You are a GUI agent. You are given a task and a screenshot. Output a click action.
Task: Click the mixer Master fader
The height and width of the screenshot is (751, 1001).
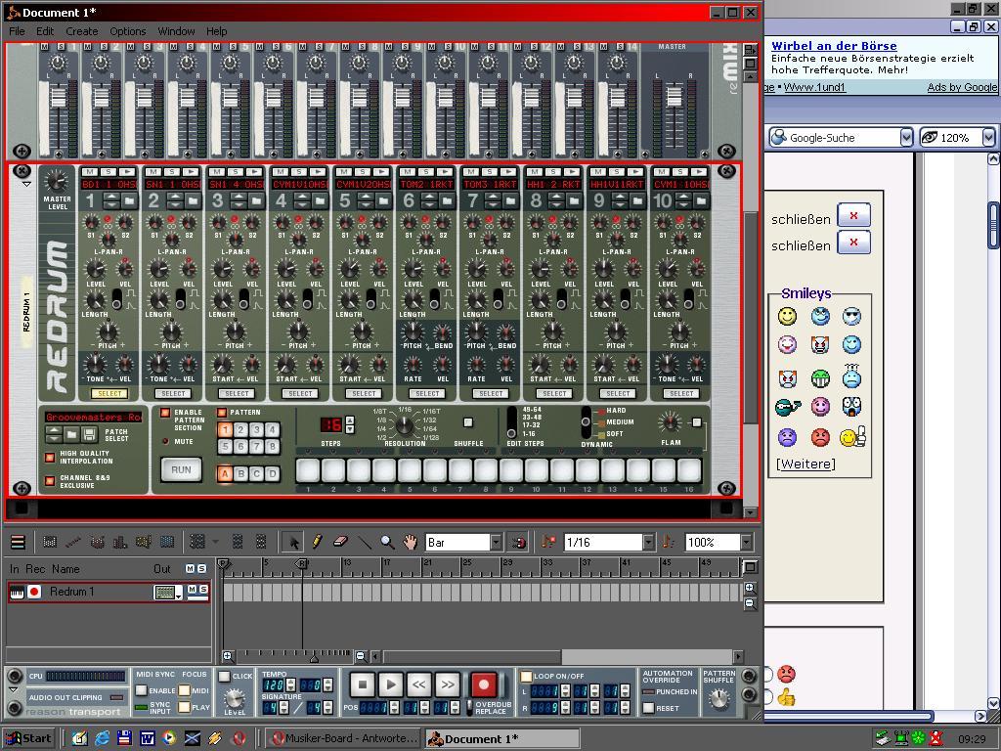675,97
